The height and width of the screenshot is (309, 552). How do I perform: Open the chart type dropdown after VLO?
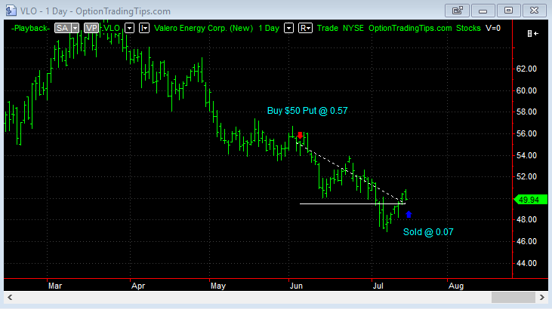point(144,28)
